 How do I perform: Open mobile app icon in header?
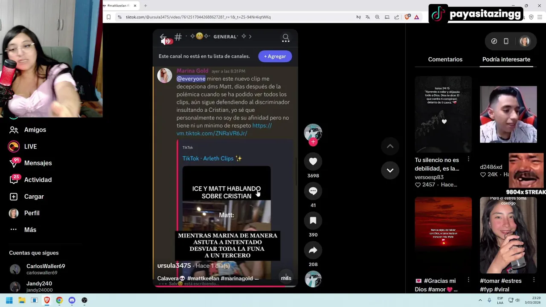coord(506,41)
